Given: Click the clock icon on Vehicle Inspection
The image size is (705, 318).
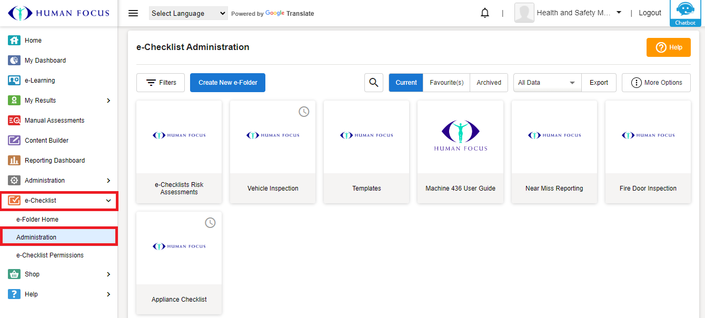Looking at the screenshot, I should (304, 112).
